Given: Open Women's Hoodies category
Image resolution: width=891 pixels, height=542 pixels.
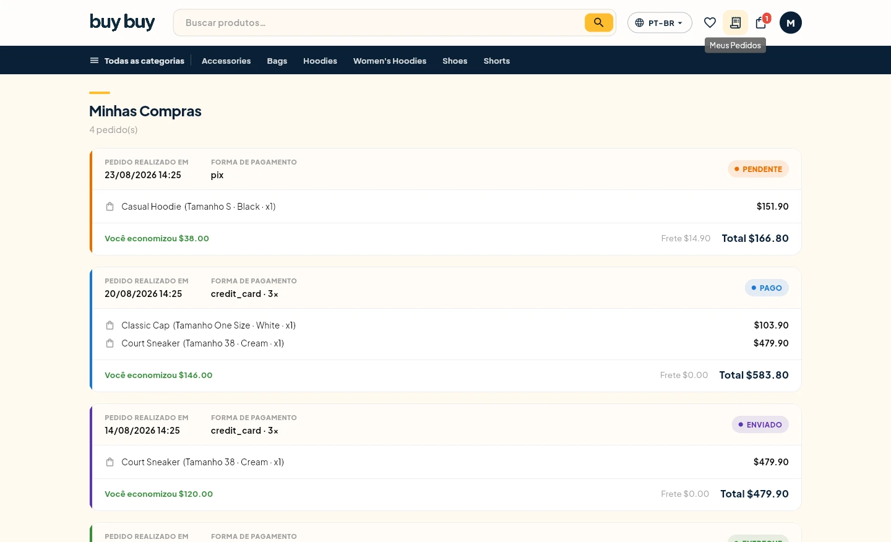Looking at the screenshot, I should pos(390,61).
